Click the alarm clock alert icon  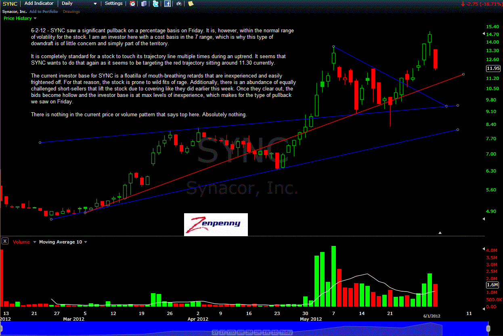tap(132, 4)
